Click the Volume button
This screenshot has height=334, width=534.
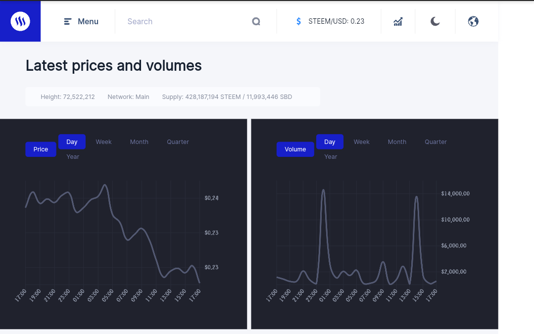pyautogui.click(x=295, y=149)
